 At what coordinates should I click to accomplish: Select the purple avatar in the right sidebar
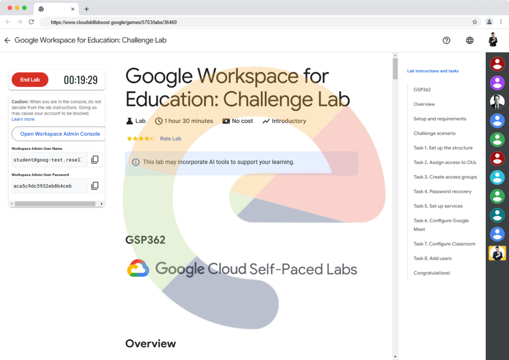coord(497,83)
